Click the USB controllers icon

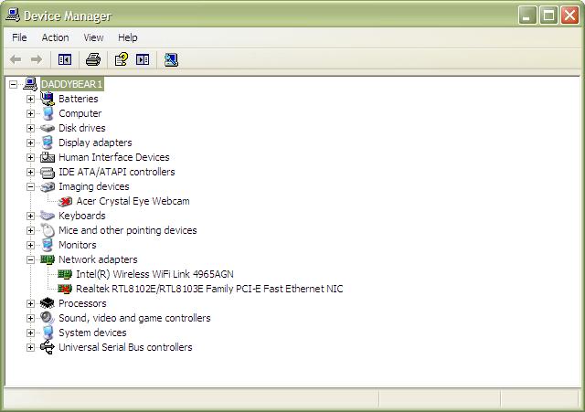[x=48, y=347]
